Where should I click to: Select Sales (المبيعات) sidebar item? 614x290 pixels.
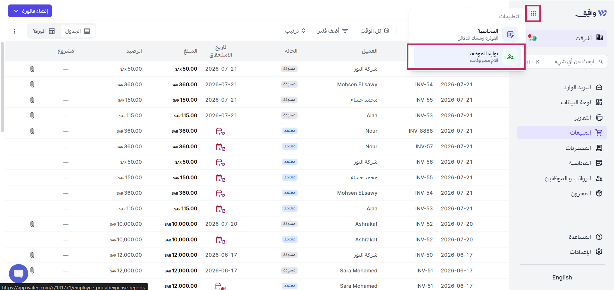click(x=562, y=133)
